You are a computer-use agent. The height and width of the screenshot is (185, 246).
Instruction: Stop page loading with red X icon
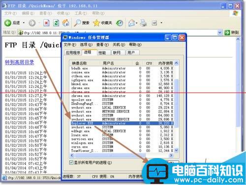[46, 23]
